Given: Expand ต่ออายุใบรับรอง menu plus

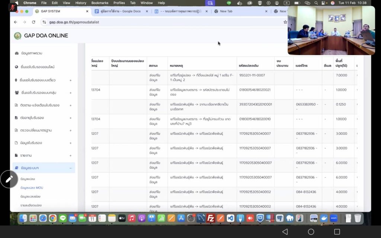Looking at the screenshot, I should pos(70,118).
